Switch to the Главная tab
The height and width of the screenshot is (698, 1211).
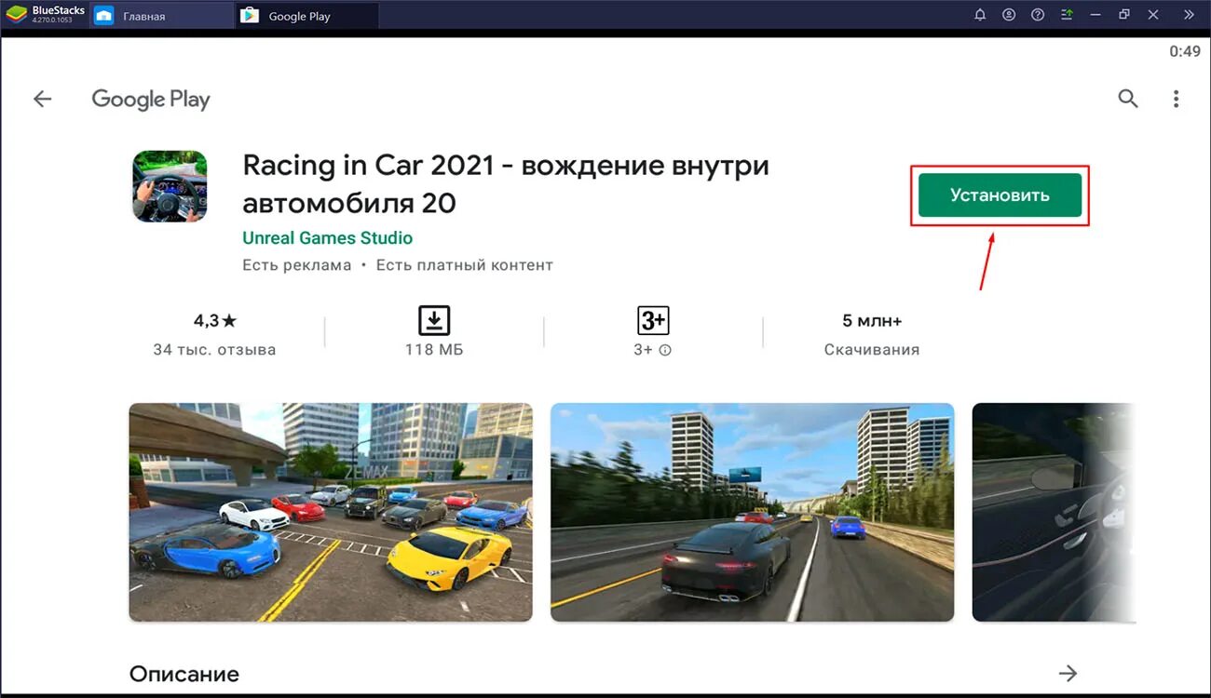(163, 16)
